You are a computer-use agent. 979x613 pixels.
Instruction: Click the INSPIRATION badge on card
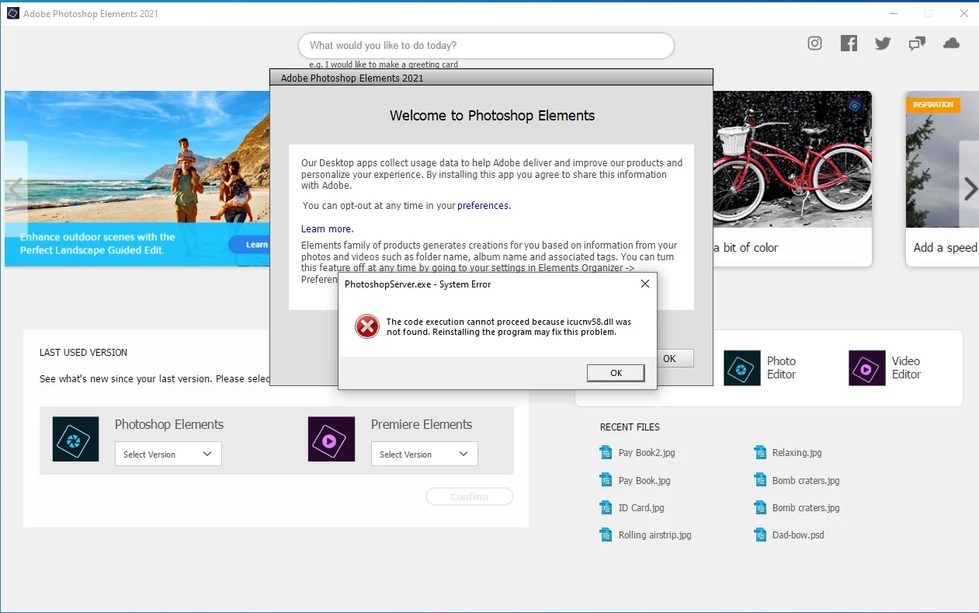point(933,104)
